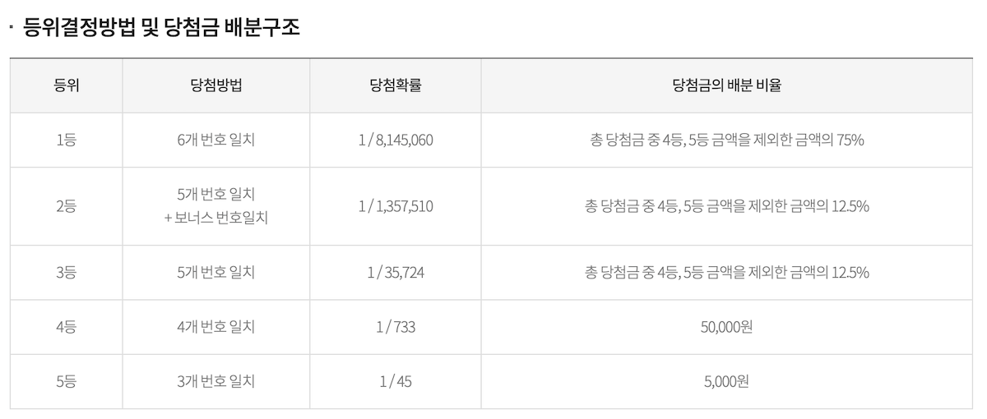Viewport: 987px width, 419px height.
Task: Select the 당첨금의 배분 비율 header
Action: [726, 85]
